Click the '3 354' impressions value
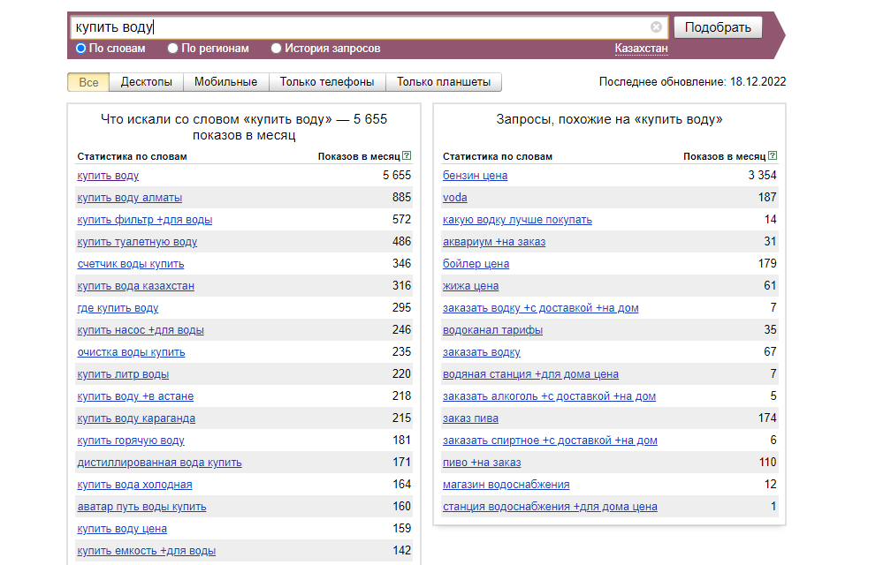 (x=762, y=176)
